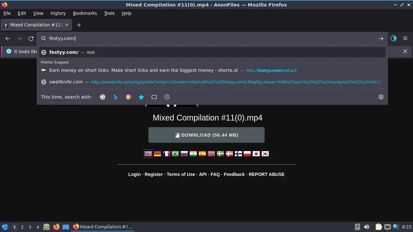413x232 pixels.
Task: Open the Feedback link
Action: [x=234, y=174]
